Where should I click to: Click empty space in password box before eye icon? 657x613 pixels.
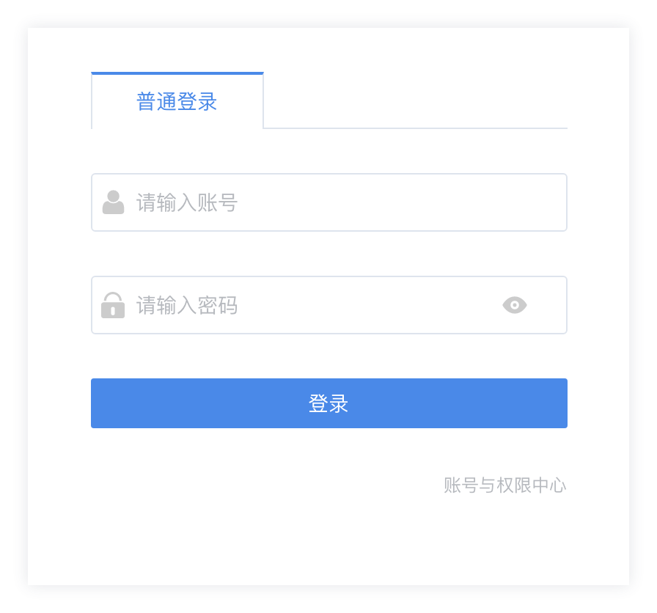(367, 305)
